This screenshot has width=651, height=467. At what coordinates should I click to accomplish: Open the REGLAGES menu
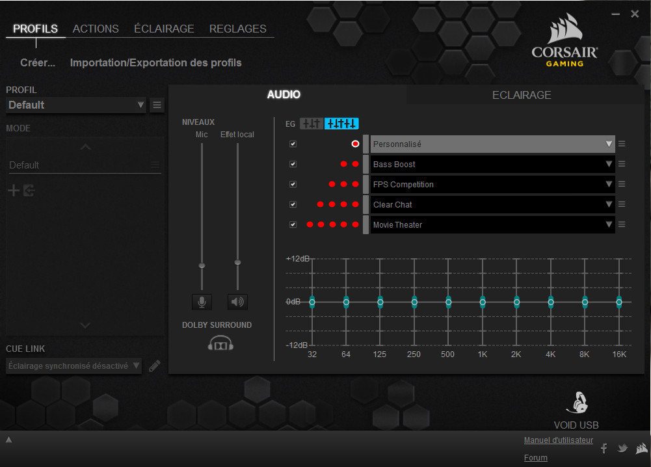(237, 29)
